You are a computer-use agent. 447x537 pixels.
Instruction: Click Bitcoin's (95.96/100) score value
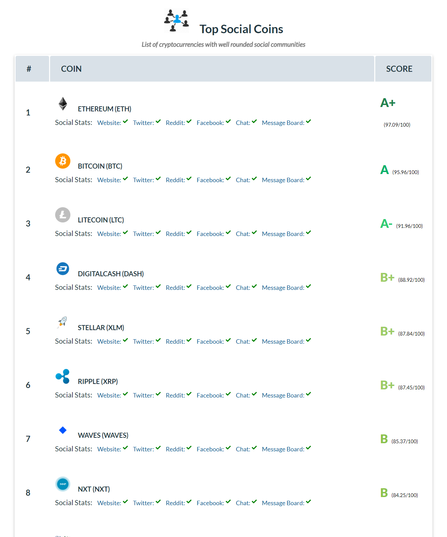tap(406, 172)
